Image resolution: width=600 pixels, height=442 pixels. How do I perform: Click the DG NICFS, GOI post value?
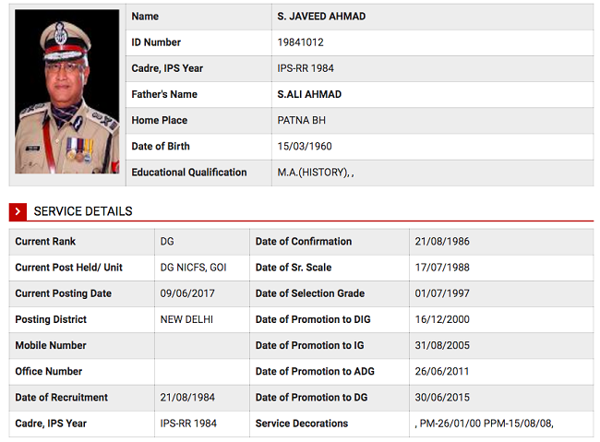point(193,268)
